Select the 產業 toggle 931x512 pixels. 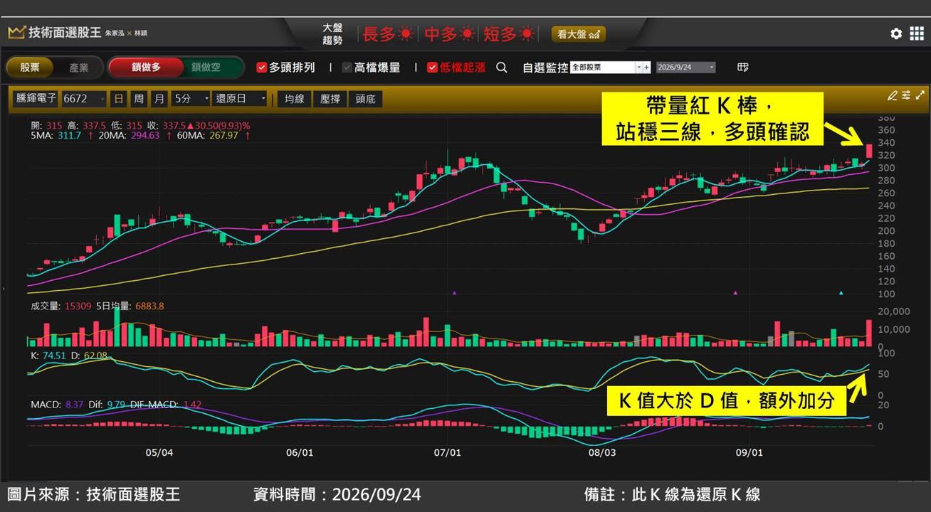79,68
